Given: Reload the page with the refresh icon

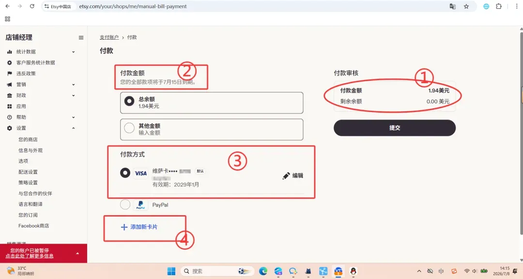Looking at the screenshot, I should click(32, 6).
